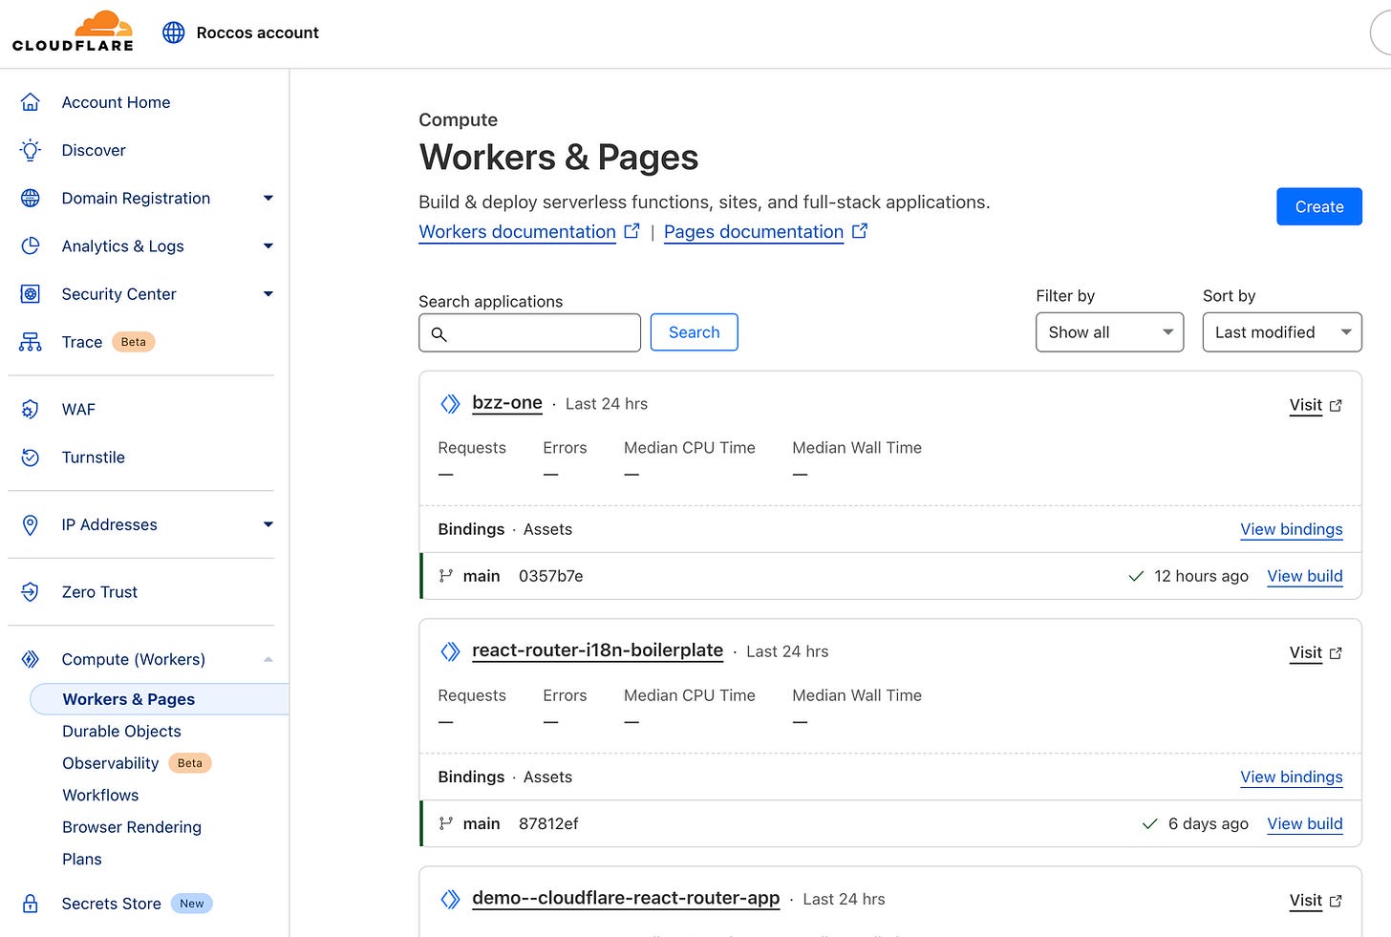The image size is (1391, 937).
Task: Focus the Search applications input field
Action: tap(529, 332)
